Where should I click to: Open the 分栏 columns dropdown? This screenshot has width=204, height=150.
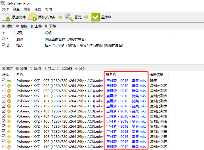(24, 68)
